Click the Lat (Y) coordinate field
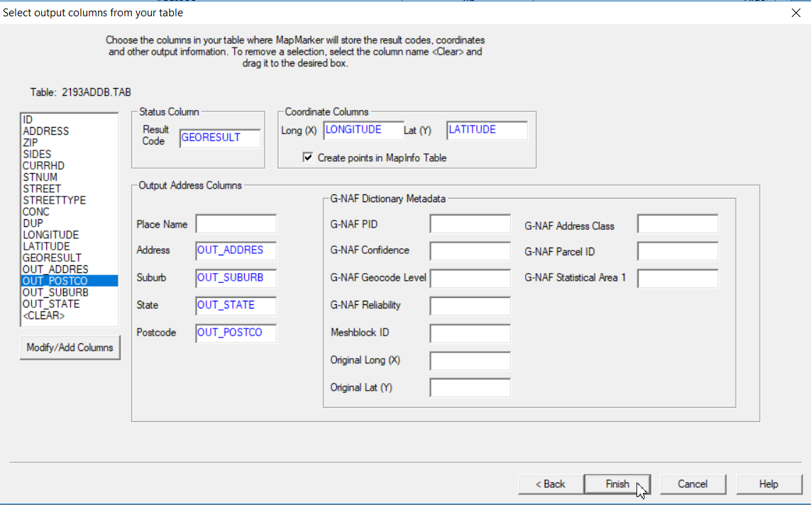Viewport: 811px width, 505px height. (487, 131)
